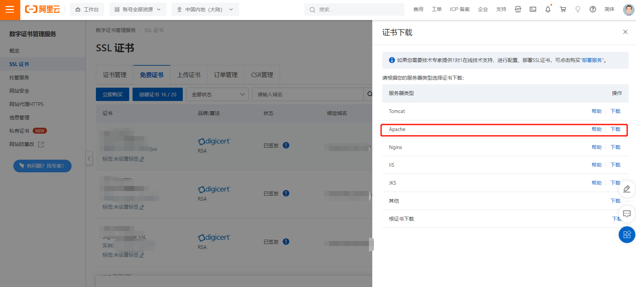Download the 其他 certificate format

(x=615, y=201)
